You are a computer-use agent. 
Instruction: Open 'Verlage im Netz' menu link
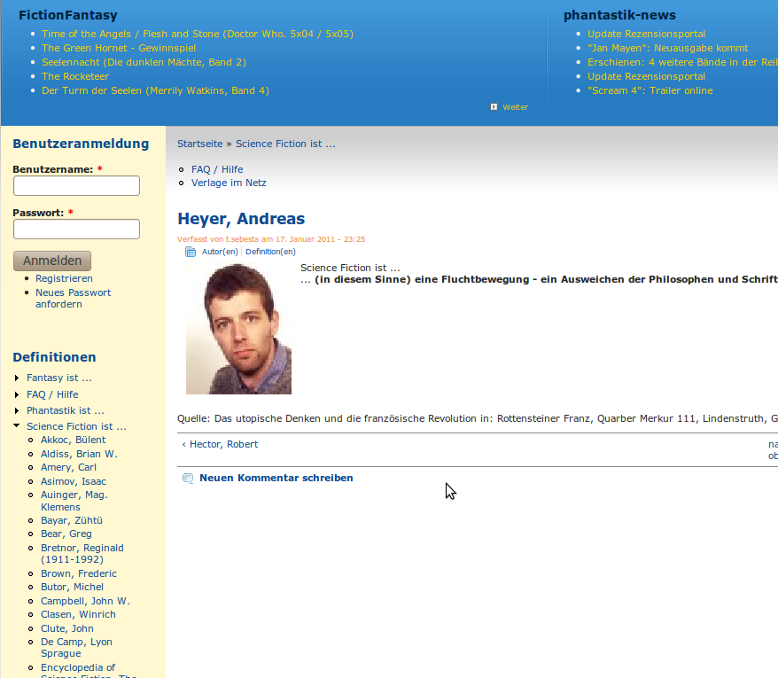click(x=229, y=183)
